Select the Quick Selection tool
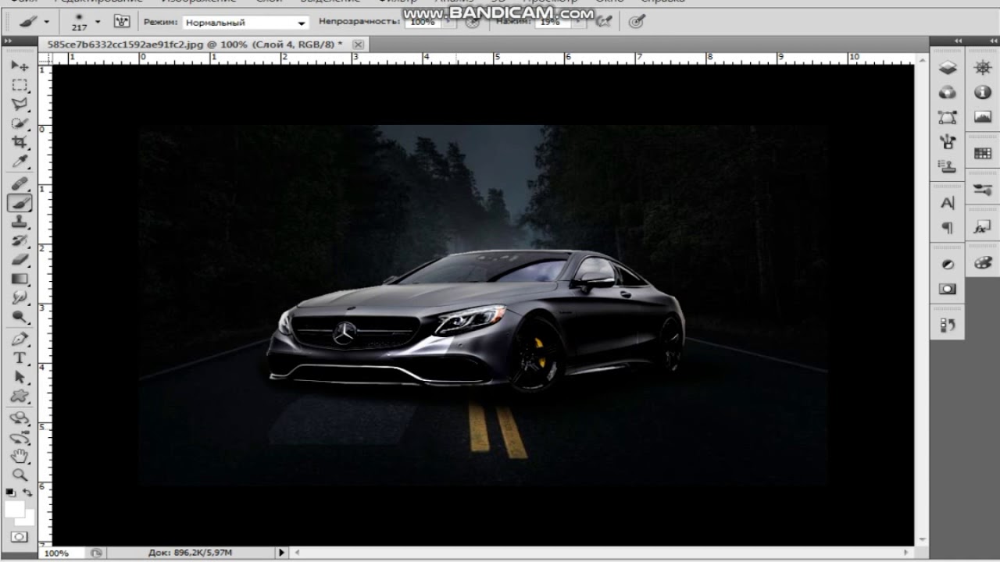 point(20,123)
